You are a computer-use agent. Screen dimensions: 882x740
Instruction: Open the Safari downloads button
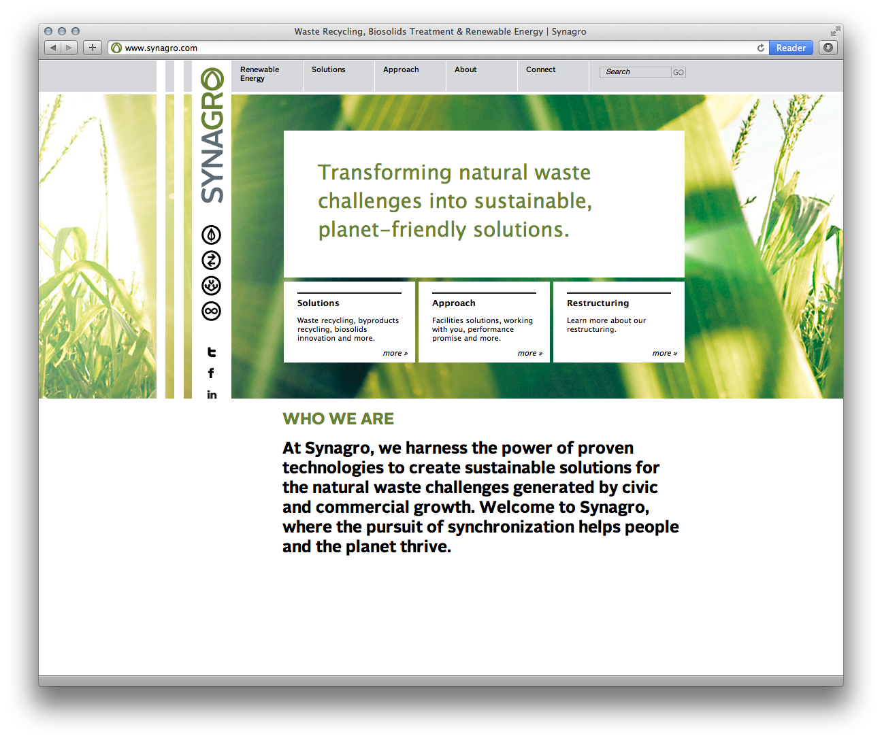tap(828, 48)
